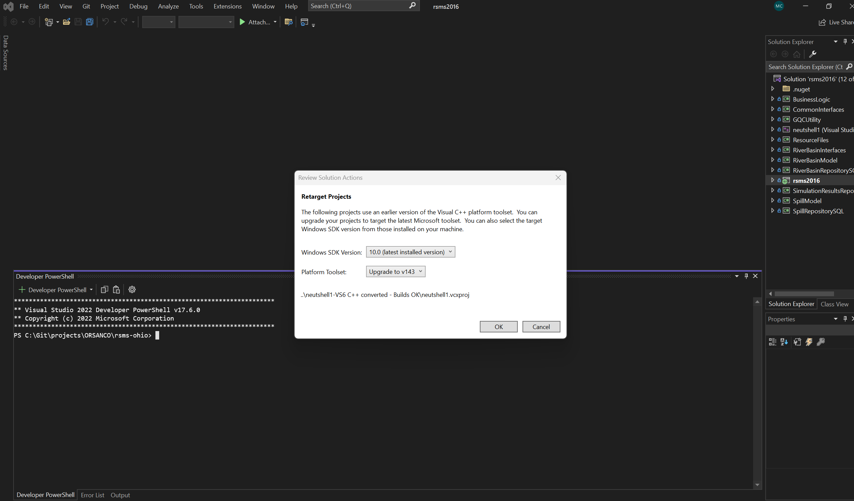This screenshot has height=501, width=854.
Task: Click Solution Explorer back arrow icon
Action: [x=773, y=54]
